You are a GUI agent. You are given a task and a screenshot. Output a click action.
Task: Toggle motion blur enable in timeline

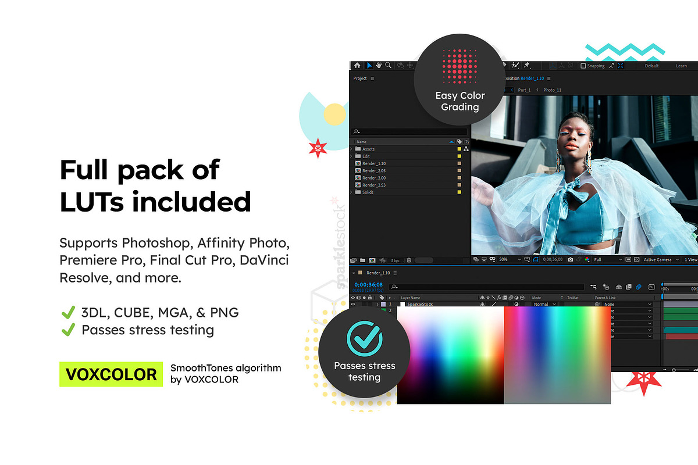tap(638, 287)
